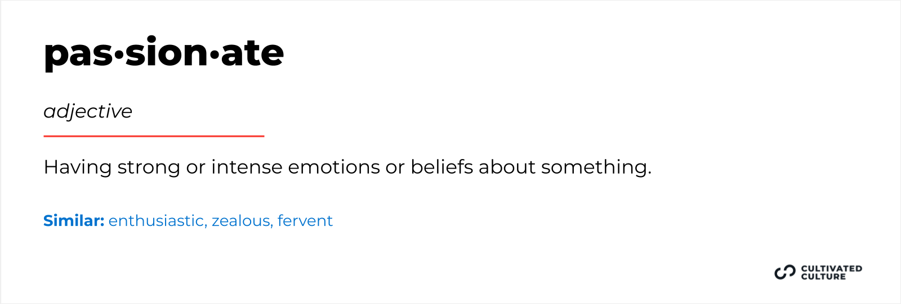Click the second syllable dot in passionate

pos(214,54)
